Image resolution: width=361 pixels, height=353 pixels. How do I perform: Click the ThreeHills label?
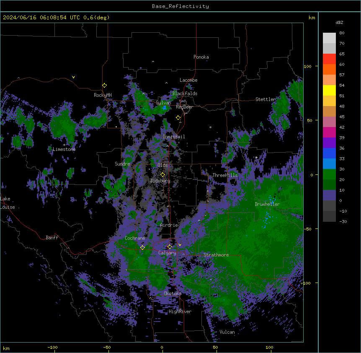point(225,175)
